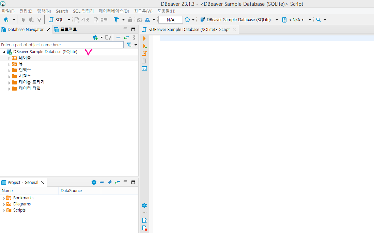Collapse all nodes in the Database Navigator
Viewport: 374px width, 233px height.
coord(119,37)
